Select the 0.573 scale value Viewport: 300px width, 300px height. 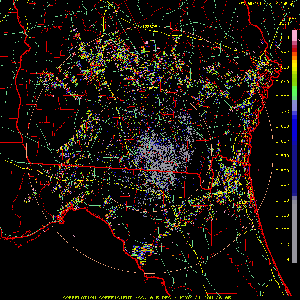coord(282,156)
